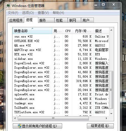Maximize the Task Manager window

[x=103, y=5]
